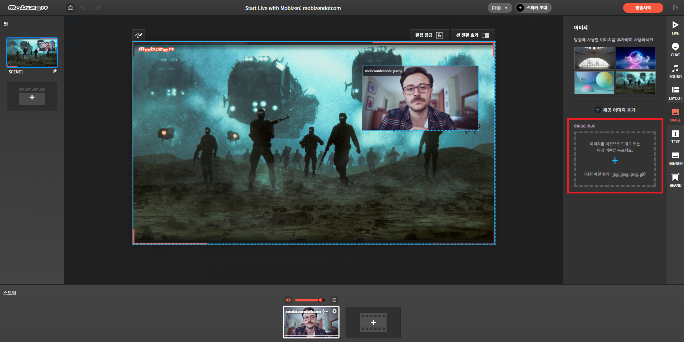
Task: Add a new scene with the plus card
Action: pyautogui.click(x=32, y=97)
